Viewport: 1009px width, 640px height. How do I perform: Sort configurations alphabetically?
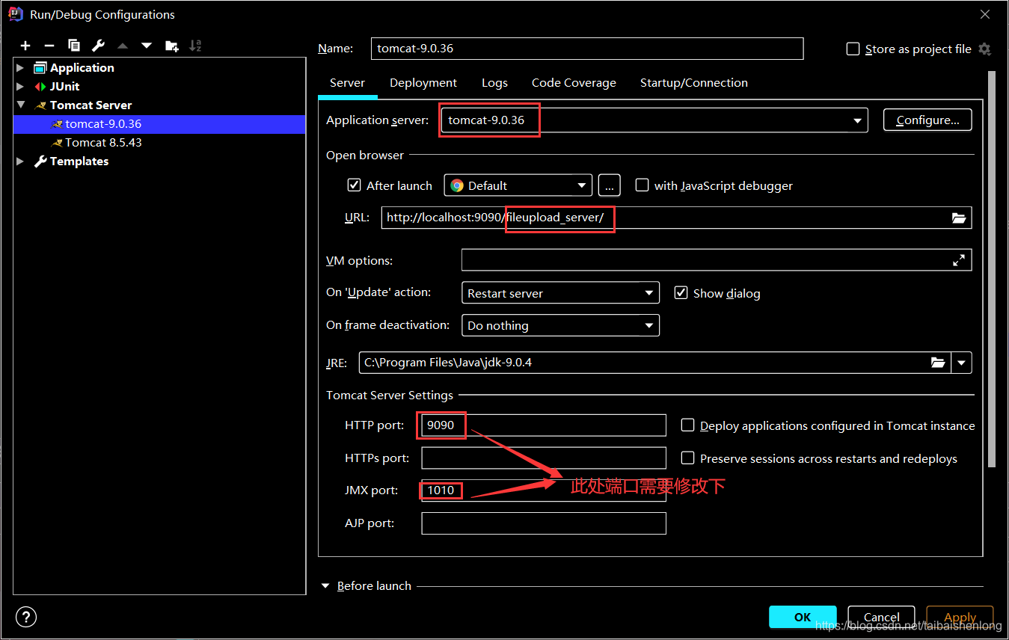(x=195, y=46)
